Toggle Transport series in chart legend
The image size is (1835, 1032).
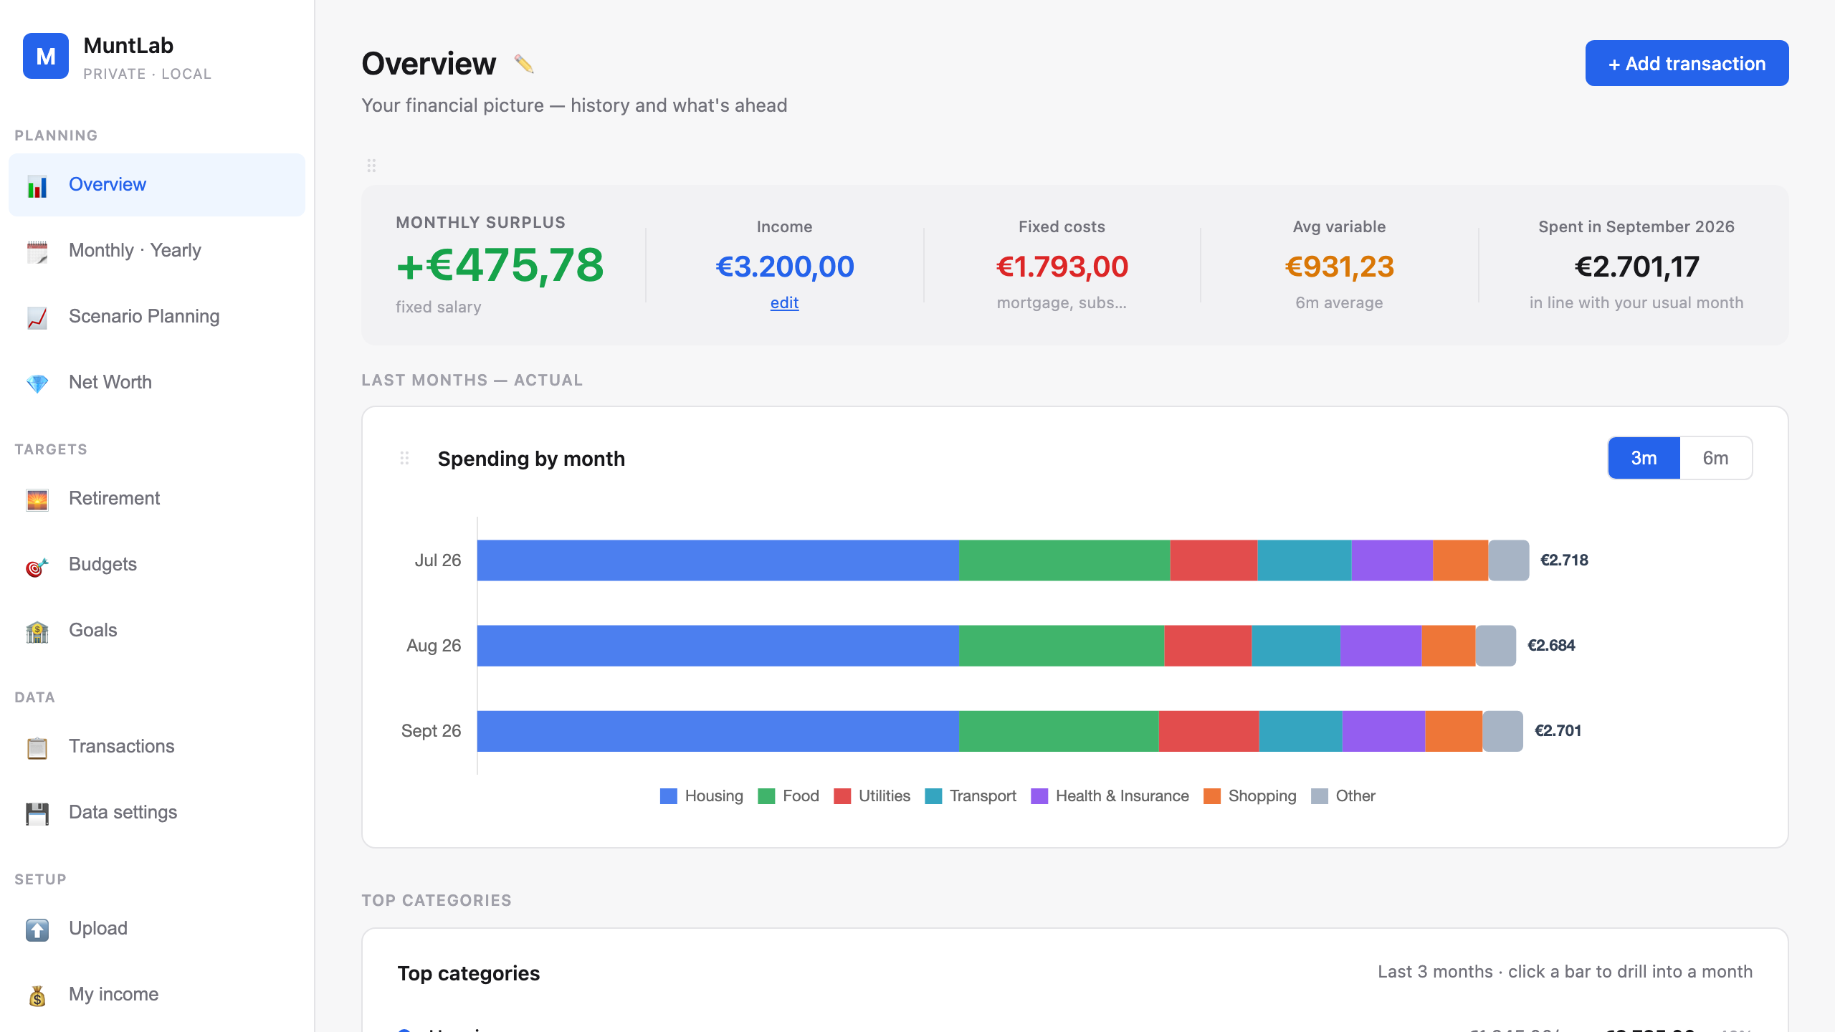[x=970, y=795]
